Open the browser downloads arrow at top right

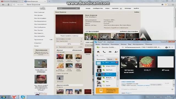pyautogui.click(x=173, y=5)
